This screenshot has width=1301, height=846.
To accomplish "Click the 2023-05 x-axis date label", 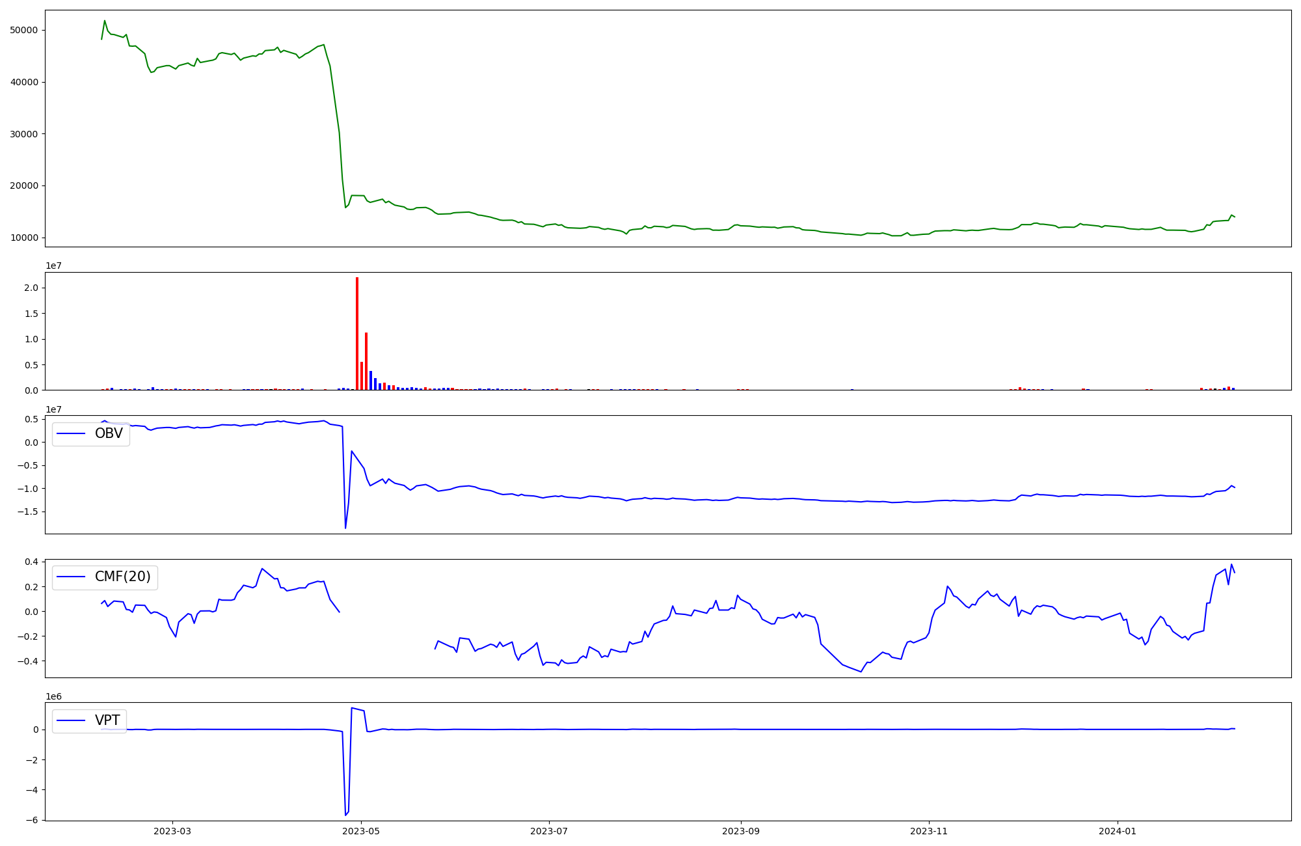I will pyautogui.click(x=361, y=831).
